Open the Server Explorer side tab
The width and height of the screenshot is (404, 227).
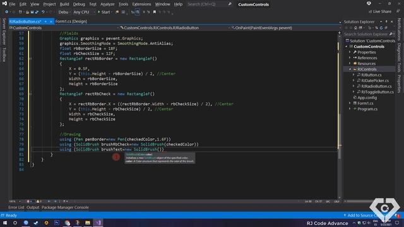click(x=4, y=32)
